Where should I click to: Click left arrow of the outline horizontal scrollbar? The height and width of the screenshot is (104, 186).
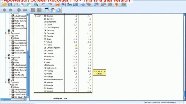[x=1, y=99]
